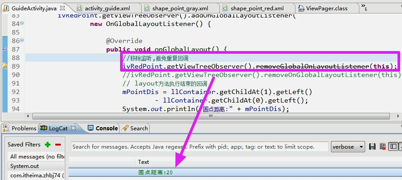Focus the logcat message search field
This screenshot has height=180, width=402.
[x=200, y=147]
